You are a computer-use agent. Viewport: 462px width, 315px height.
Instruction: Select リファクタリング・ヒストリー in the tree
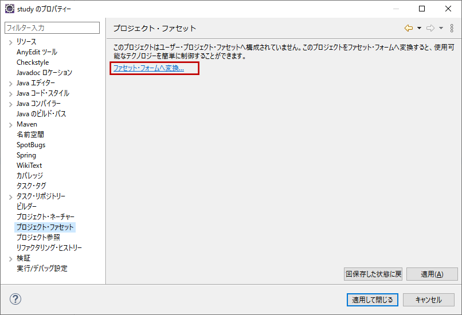pyautogui.click(x=49, y=248)
